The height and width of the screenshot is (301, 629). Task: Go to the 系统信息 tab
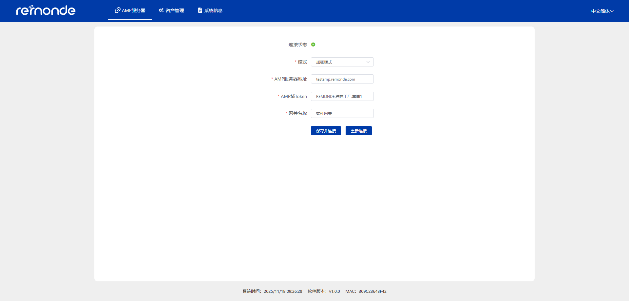(210, 10)
